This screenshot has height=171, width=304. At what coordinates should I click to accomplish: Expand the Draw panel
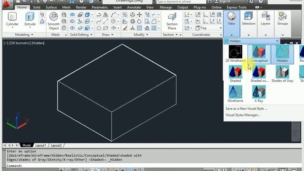[108, 35]
